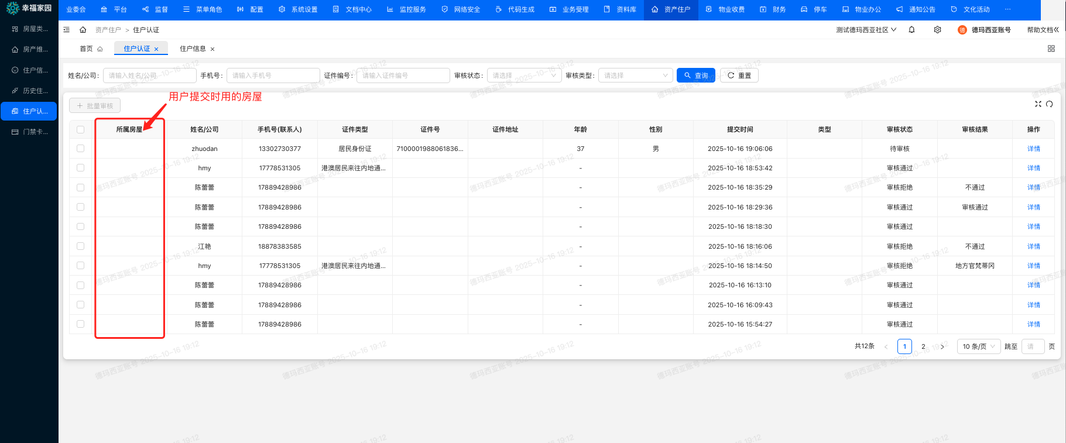Click the sidebar collapse hamburger icon
Viewport: 1066px width, 443px height.
click(67, 30)
